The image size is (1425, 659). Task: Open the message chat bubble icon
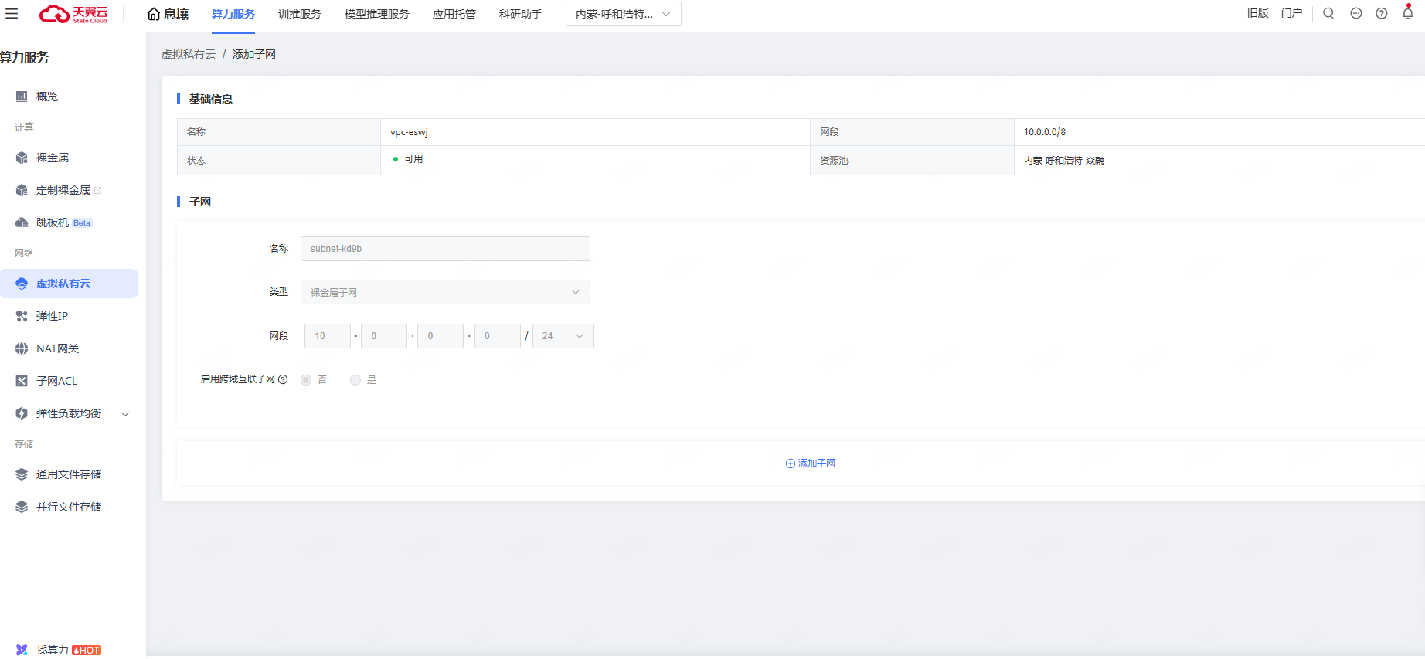(1355, 13)
